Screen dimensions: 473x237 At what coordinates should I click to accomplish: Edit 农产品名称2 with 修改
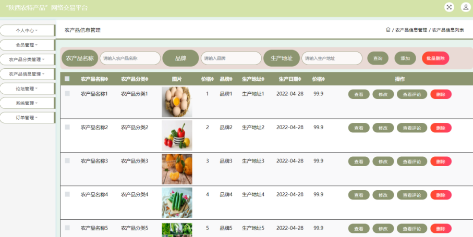(x=383, y=128)
